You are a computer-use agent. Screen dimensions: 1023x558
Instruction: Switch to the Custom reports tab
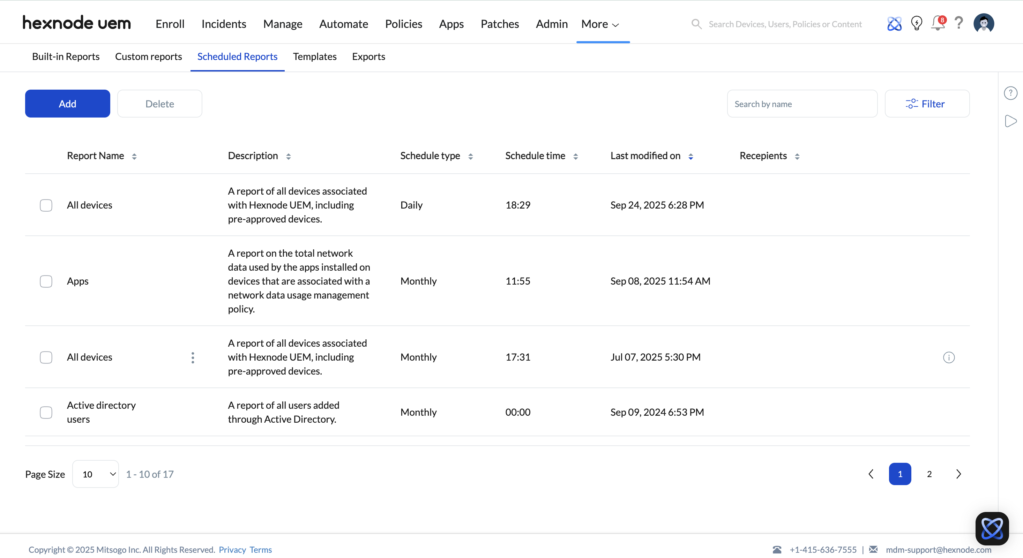click(149, 57)
